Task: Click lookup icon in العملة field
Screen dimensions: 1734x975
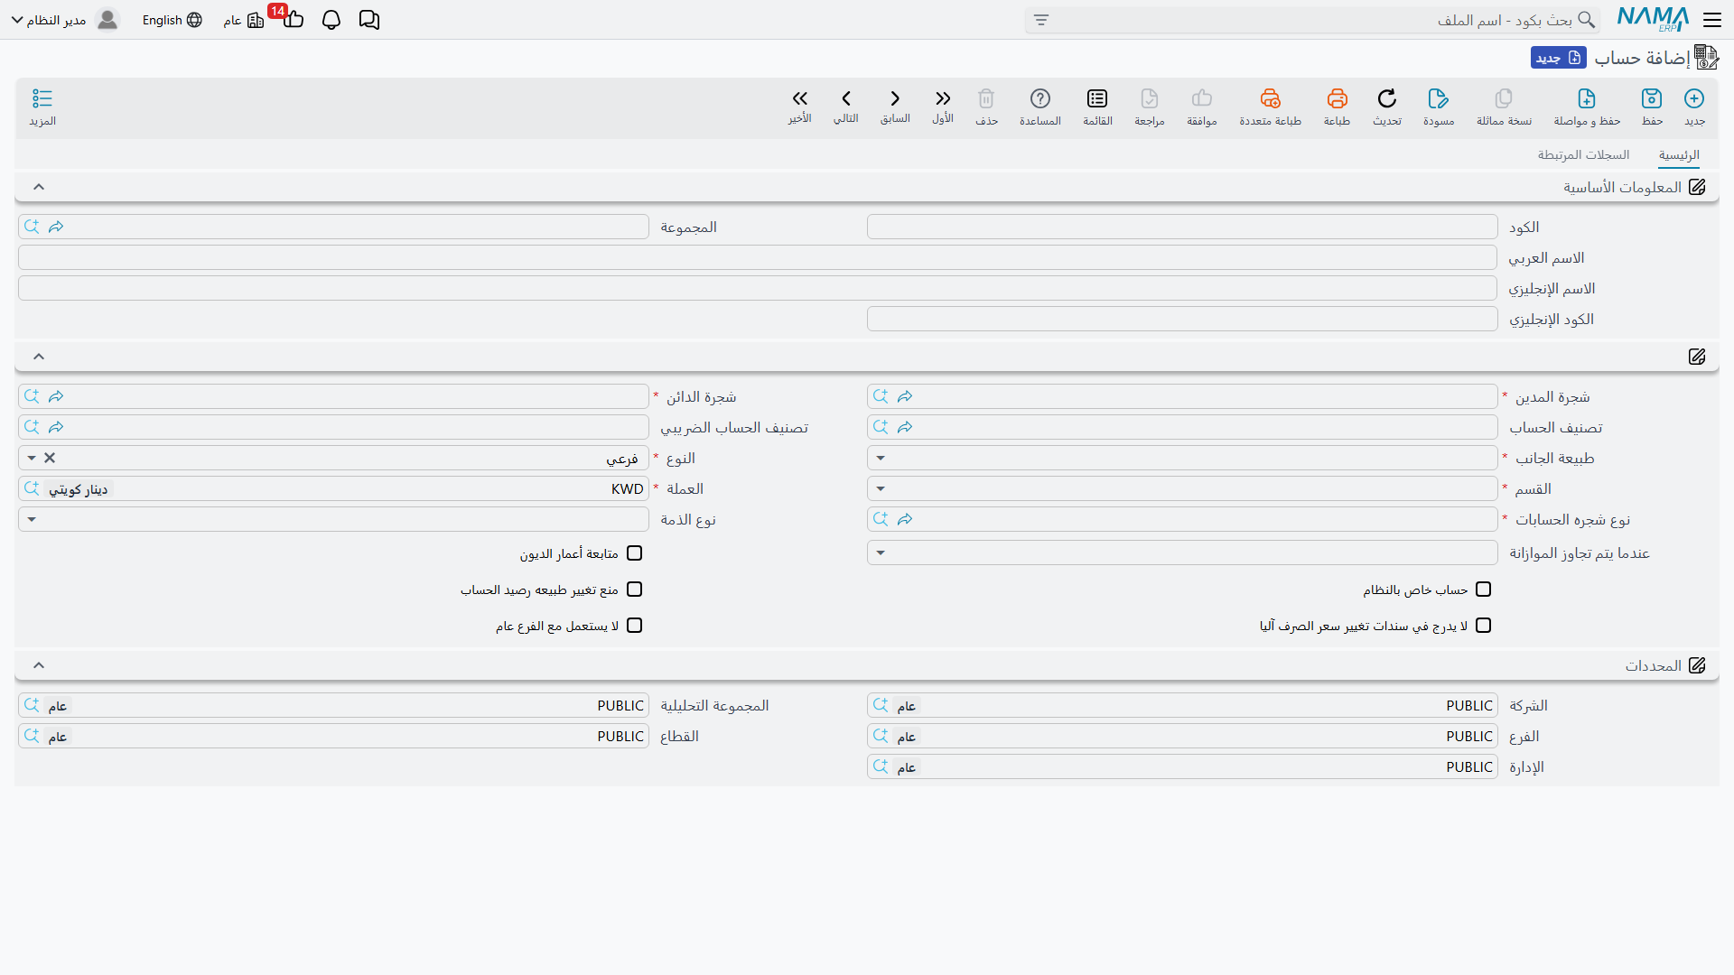Action: click(x=32, y=488)
